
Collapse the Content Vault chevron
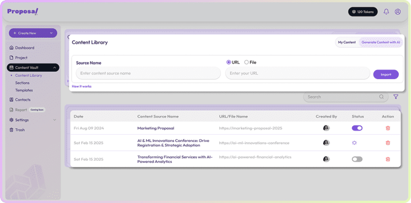pyautogui.click(x=55, y=68)
